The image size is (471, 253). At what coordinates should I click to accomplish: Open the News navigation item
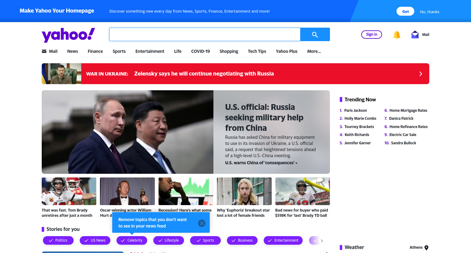click(73, 51)
